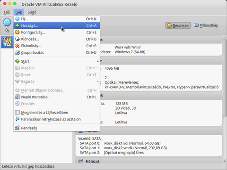
Task: Click the Eltávolítás red cross icon
Action: 17,46
